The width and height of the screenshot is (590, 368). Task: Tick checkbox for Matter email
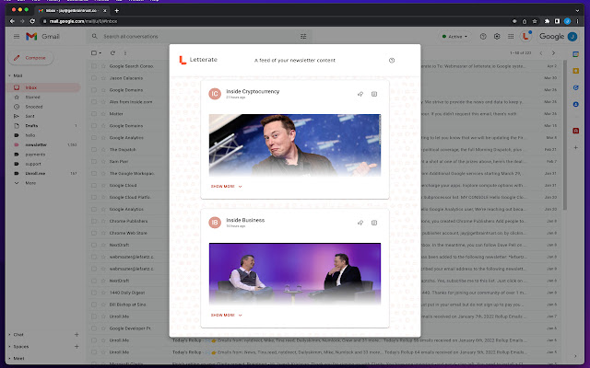pyautogui.click(x=94, y=114)
